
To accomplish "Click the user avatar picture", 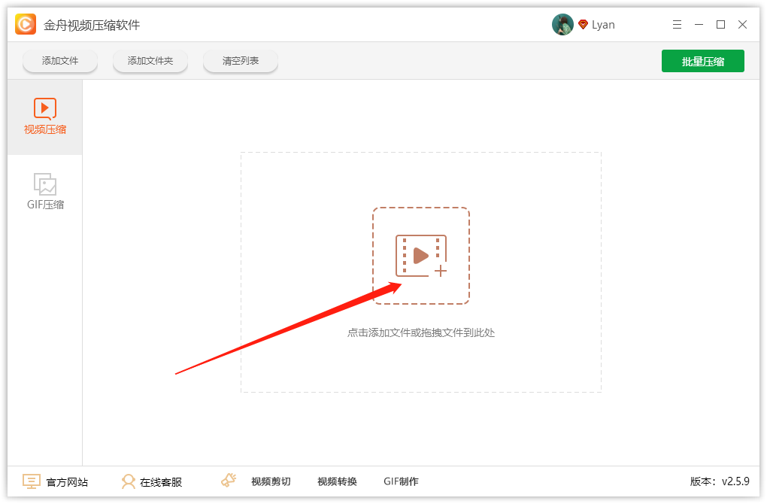I will tap(562, 25).
